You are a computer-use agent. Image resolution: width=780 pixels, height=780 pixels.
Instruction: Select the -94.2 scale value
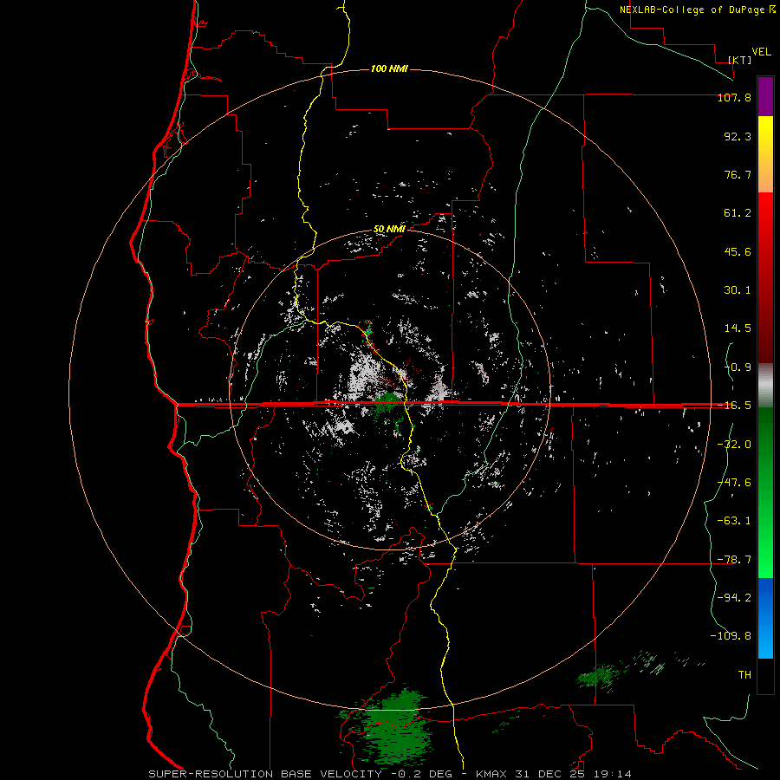(x=734, y=598)
